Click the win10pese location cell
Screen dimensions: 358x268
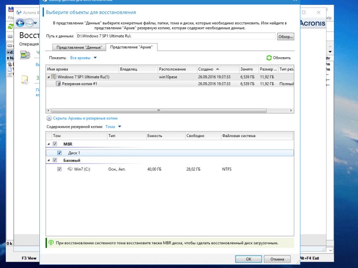pos(168,77)
